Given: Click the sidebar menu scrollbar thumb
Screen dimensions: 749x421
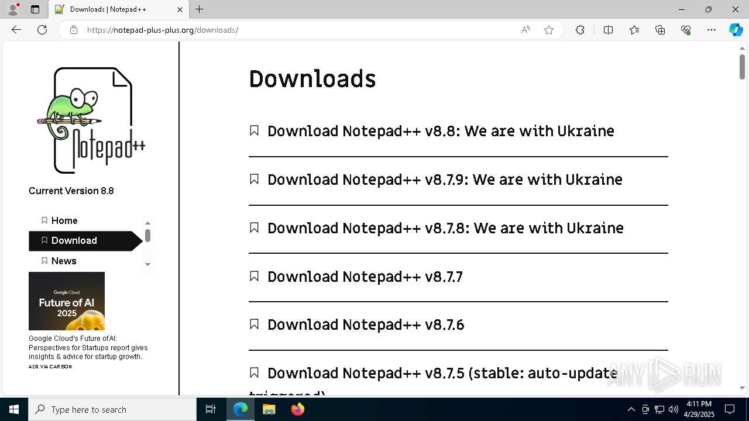Looking at the screenshot, I should (147, 236).
